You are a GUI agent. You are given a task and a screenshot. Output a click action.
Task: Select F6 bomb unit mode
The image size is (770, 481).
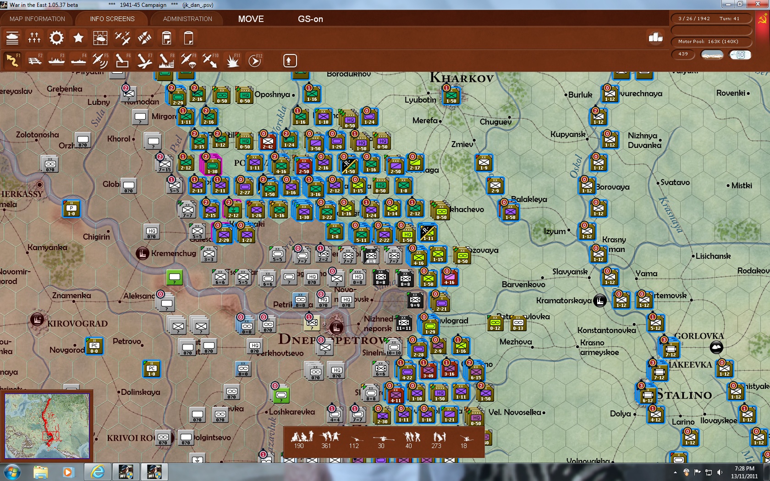pos(122,60)
